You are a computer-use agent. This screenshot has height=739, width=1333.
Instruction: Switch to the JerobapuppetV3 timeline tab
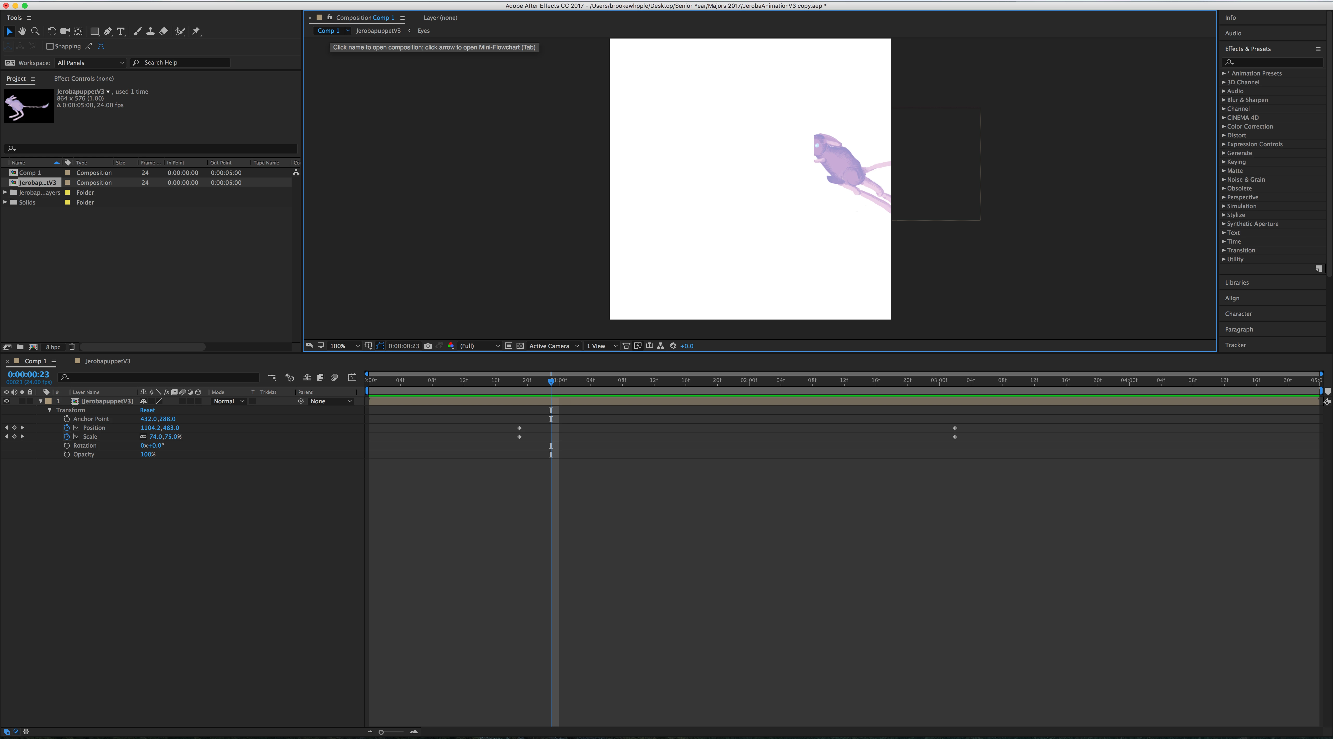108,361
